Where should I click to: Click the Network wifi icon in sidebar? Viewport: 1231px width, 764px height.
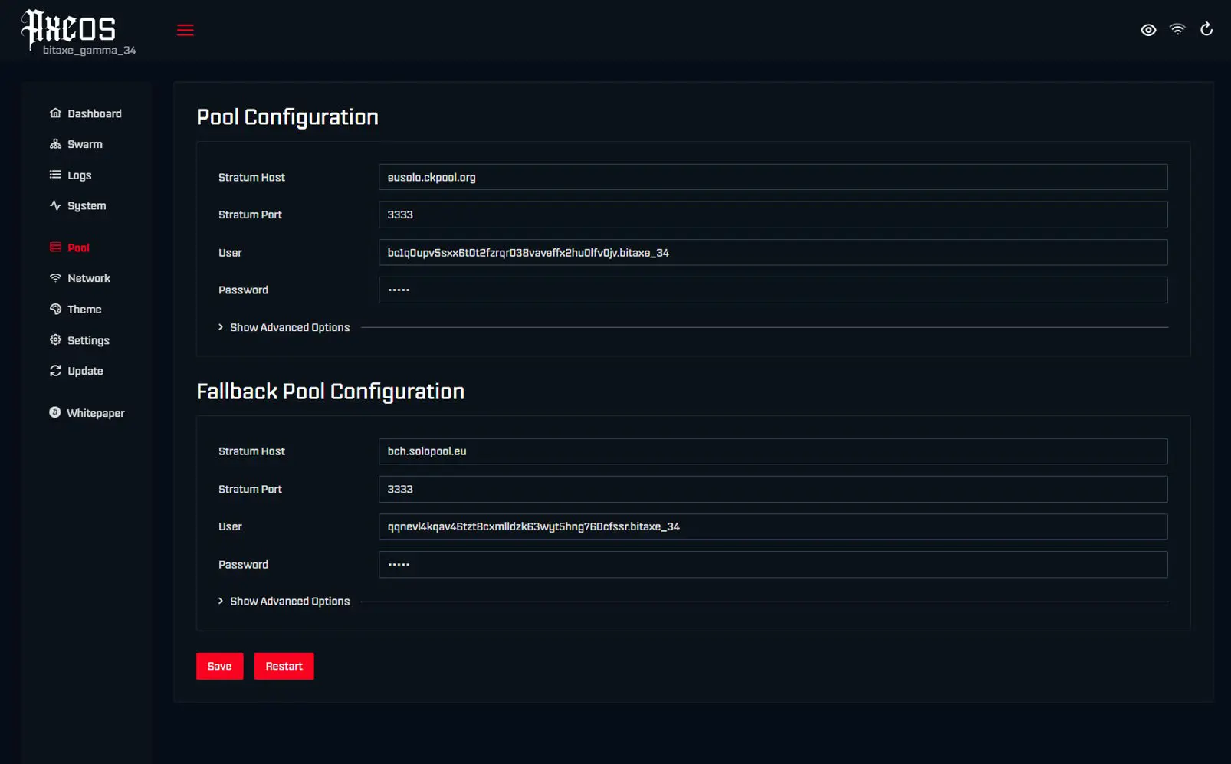55,278
